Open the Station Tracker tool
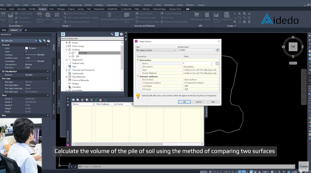Screen dimensions: 311x173 point(217,18)
